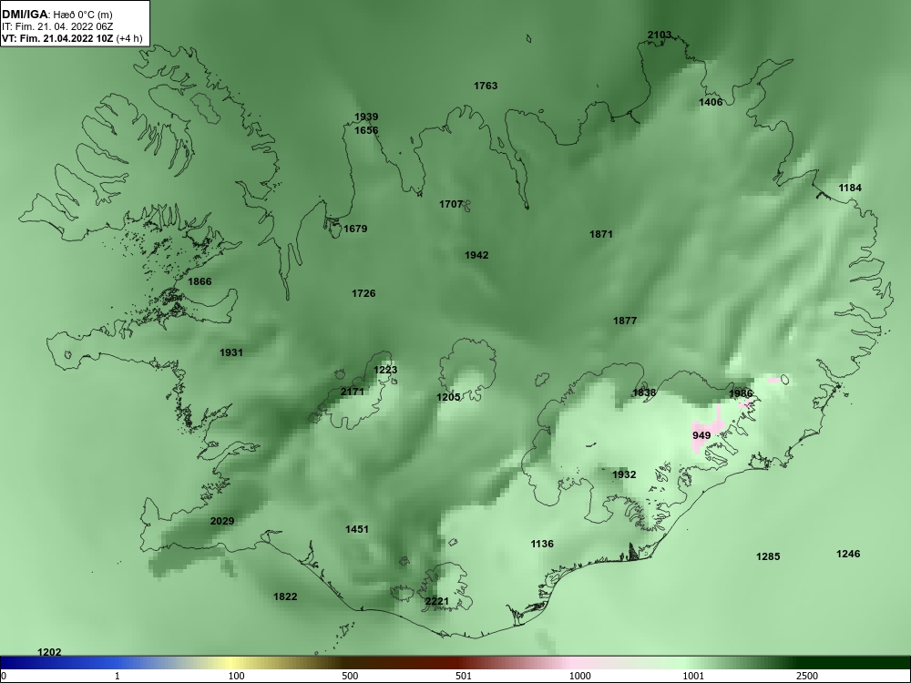The width and height of the screenshot is (911, 683).
Task: Select the 1285 offshore value
Action: (x=768, y=557)
